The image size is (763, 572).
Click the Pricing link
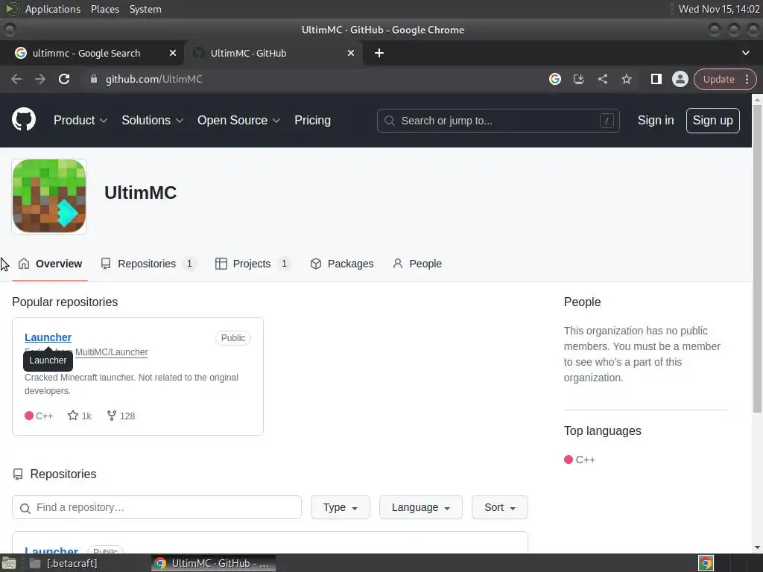(312, 120)
